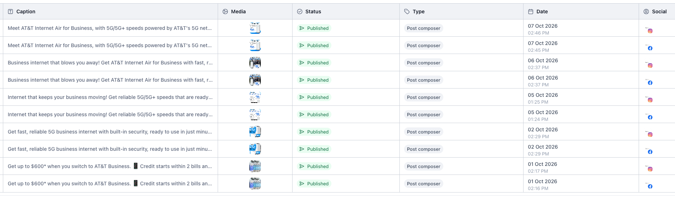Open 'Business internet that blows' caption, Facebook row
Screen dimensions: 675x199
(110, 80)
